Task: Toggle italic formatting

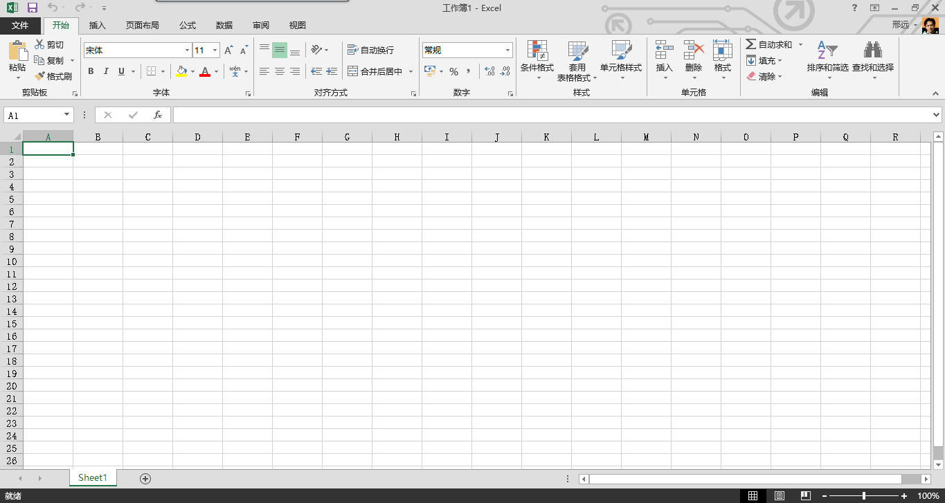Action: (x=106, y=71)
